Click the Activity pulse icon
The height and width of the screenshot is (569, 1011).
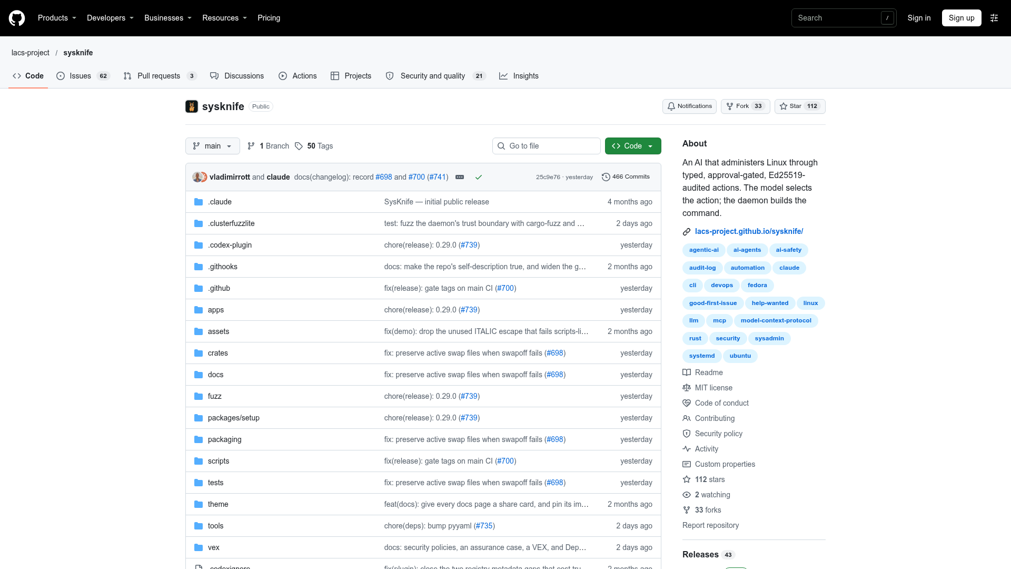coord(687,449)
